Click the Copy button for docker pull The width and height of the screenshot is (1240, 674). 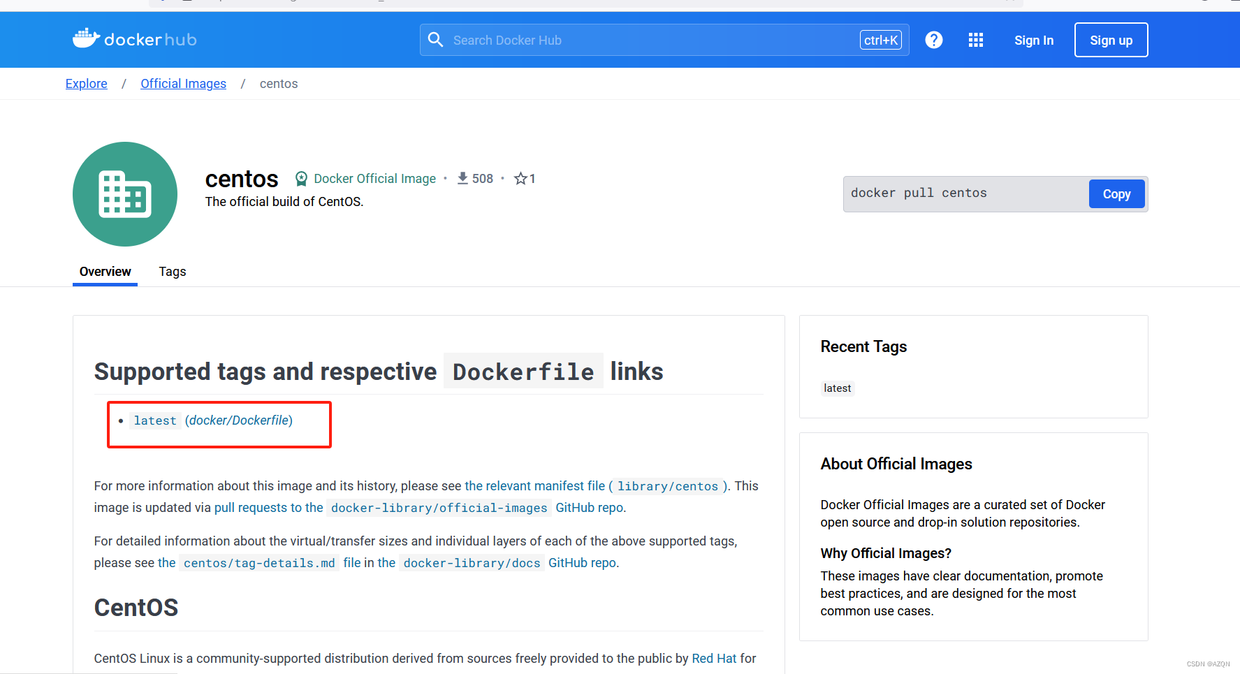1116,193
